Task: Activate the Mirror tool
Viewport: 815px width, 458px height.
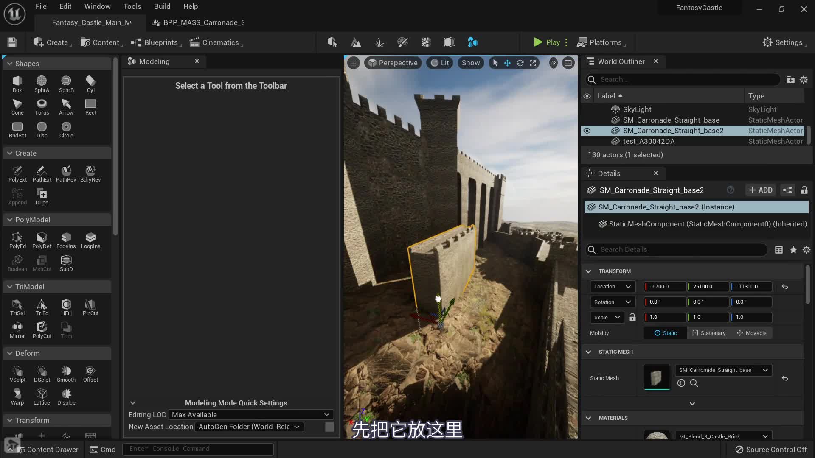Action: (x=17, y=330)
